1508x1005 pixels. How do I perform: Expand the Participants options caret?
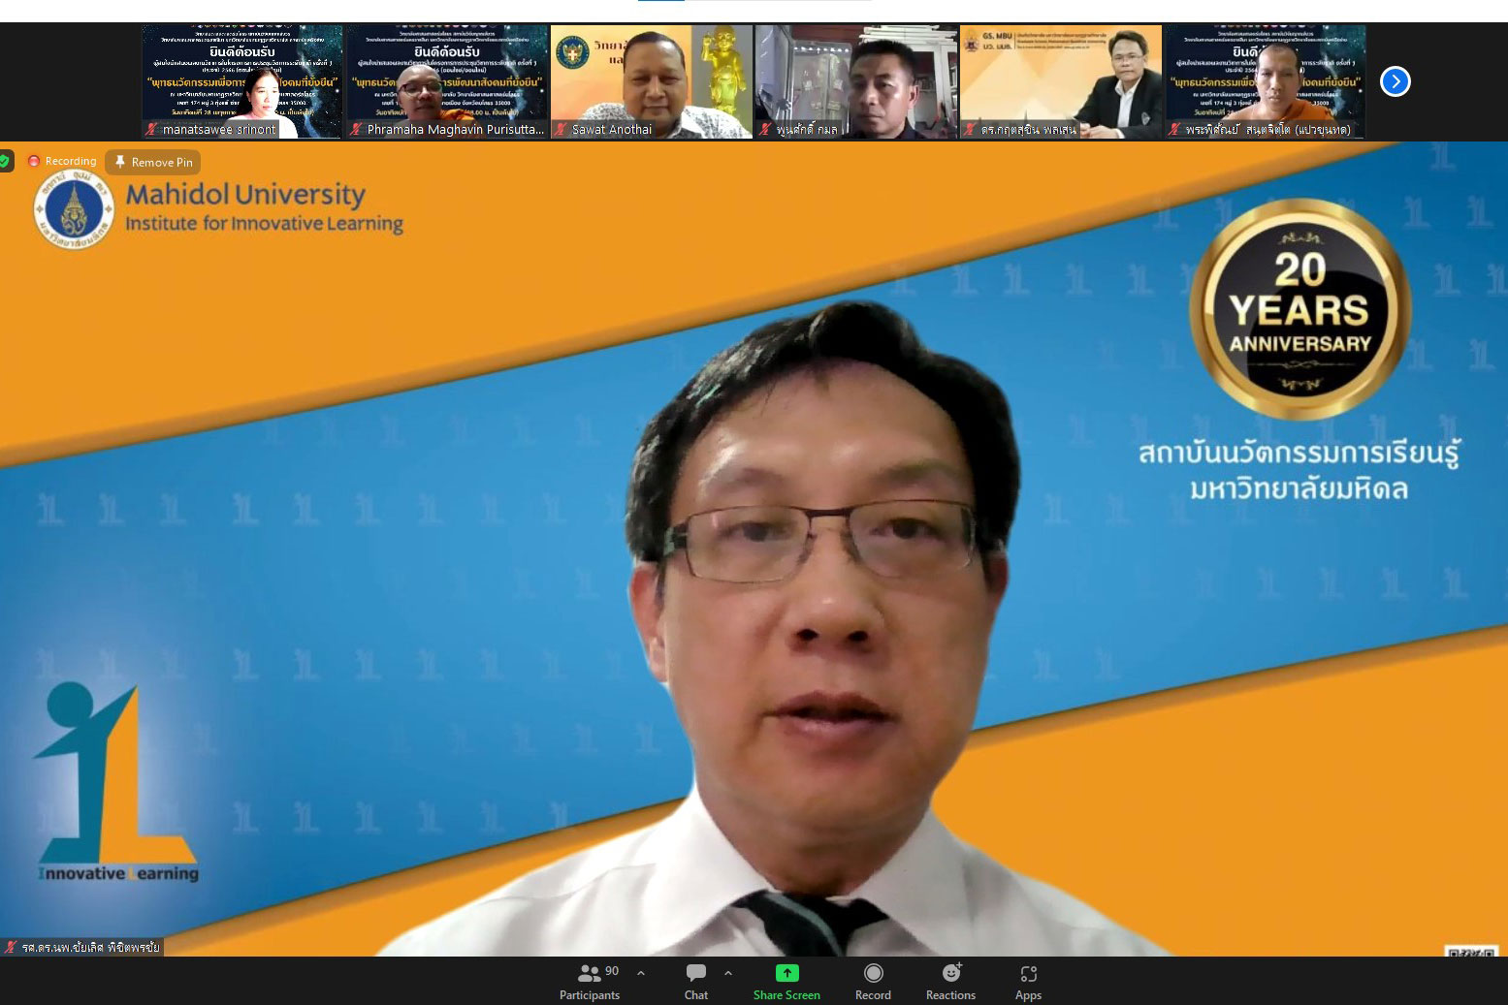pos(641,972)
